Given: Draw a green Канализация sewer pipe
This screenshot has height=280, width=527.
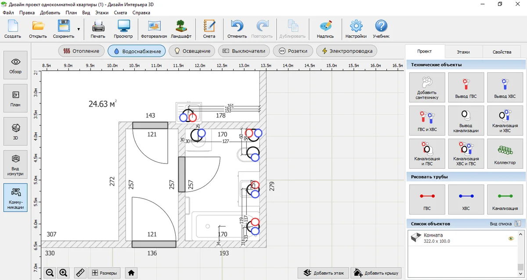Looking at the screenshot, I should click(x=505, y=199).
